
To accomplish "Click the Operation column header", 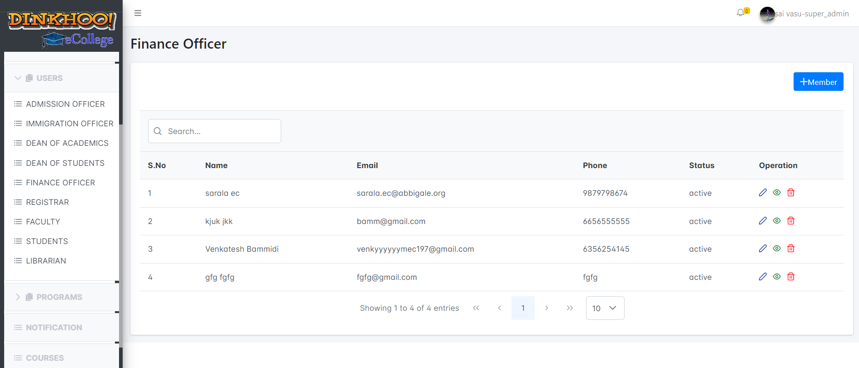I will pos(778,165).
